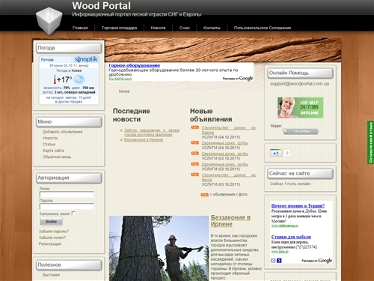Viewport: 374px width, 281px height.
Task: Click the Google +1 button
Action: tap(276, 153)
